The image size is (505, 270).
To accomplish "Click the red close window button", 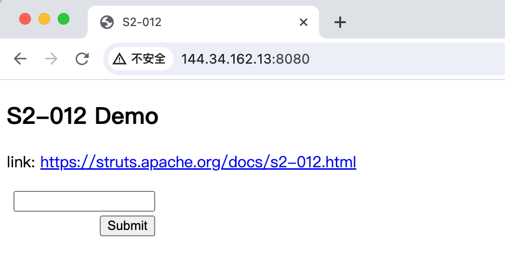I will [x=25, y=19].
